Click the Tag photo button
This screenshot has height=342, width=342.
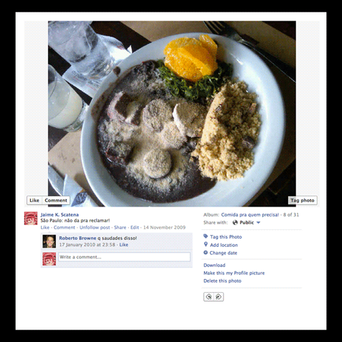tap(302, 200)
